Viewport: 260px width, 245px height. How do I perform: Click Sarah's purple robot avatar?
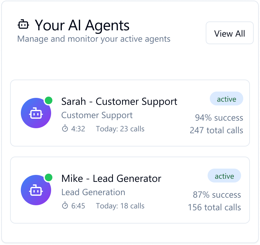[36, 113]
